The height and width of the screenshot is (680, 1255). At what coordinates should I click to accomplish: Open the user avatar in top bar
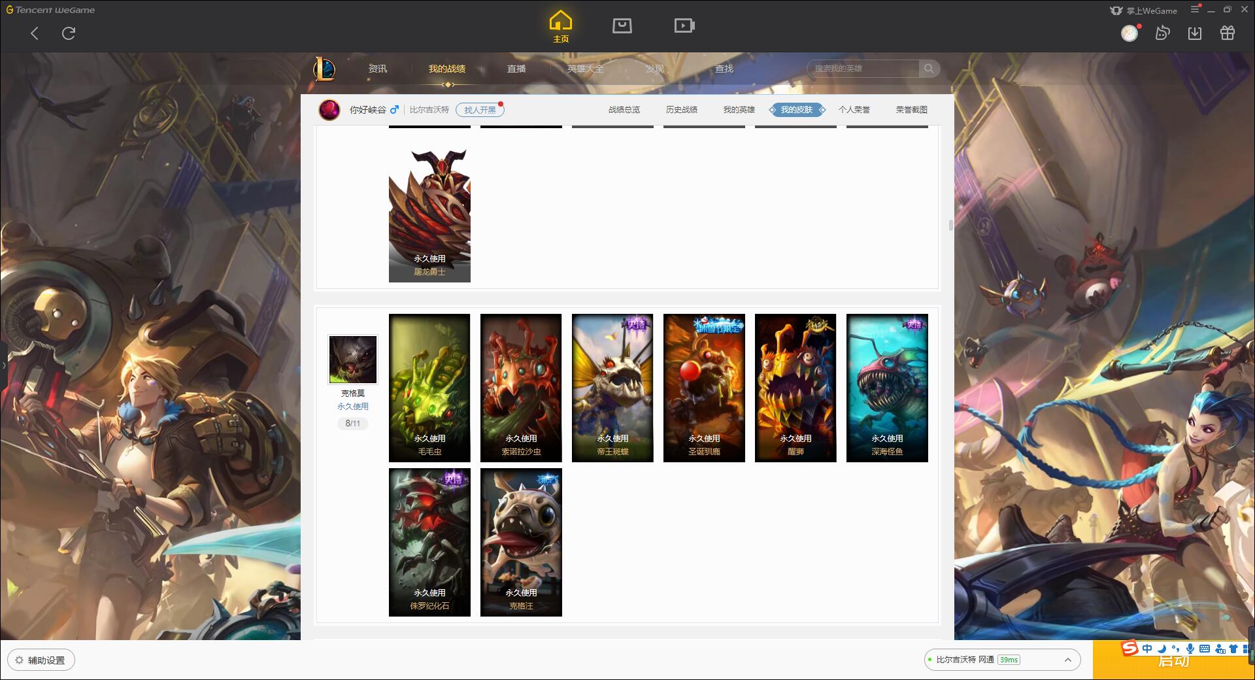(1129, 33)
